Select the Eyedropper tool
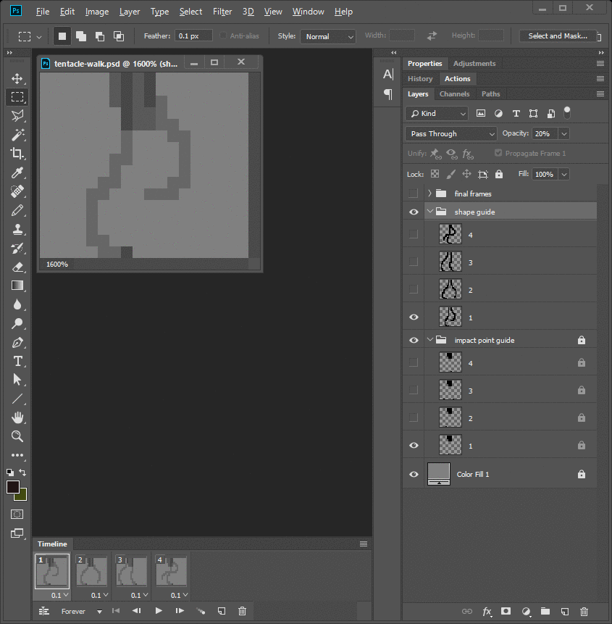This screenshot has height=624, width=612. (17, 172)
